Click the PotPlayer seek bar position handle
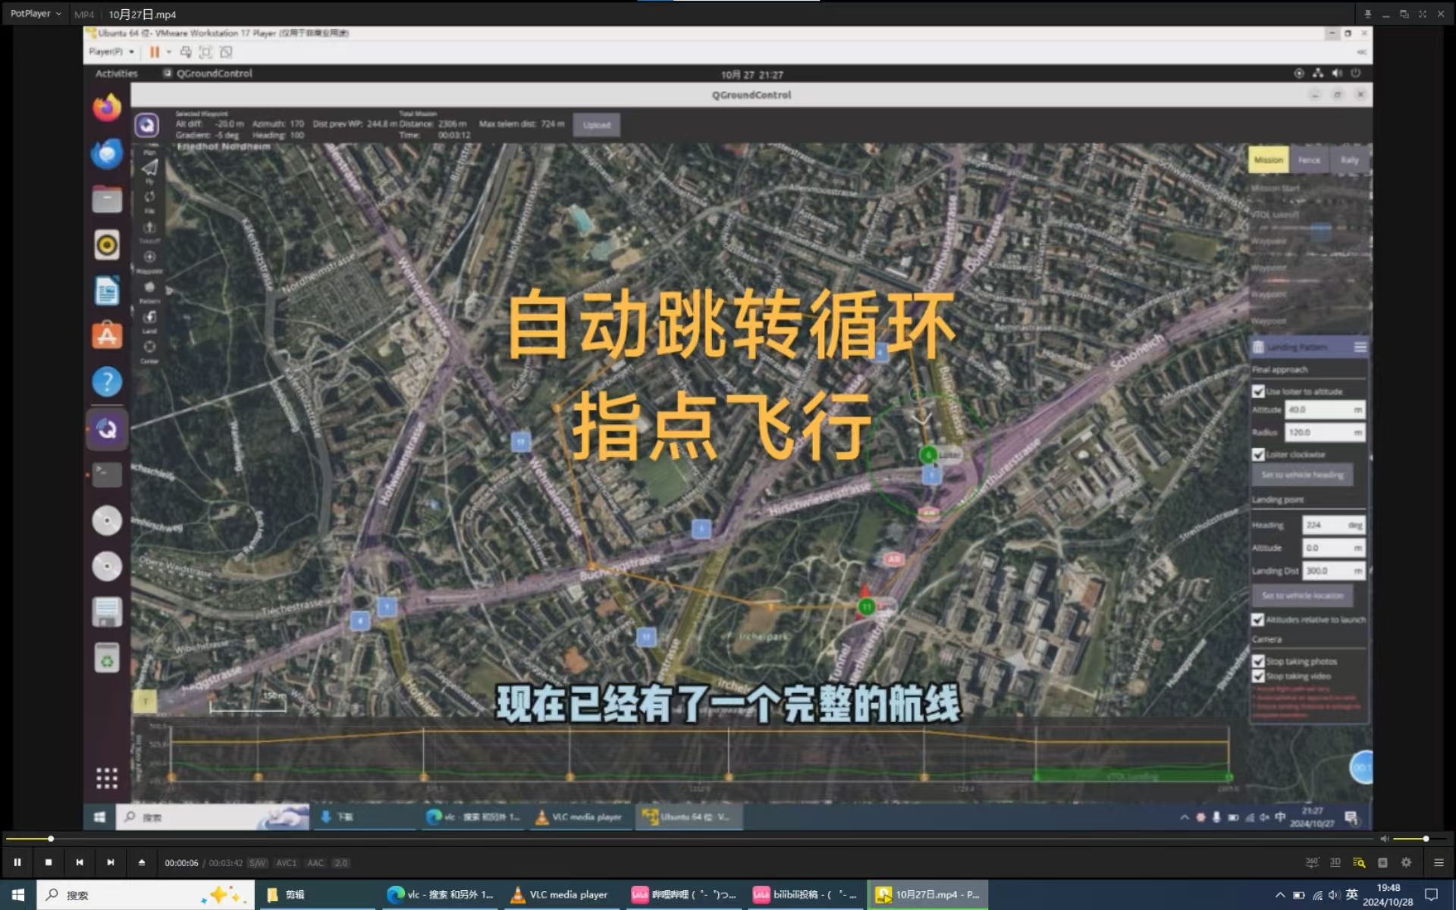1456x910 pixels. pos(51,839)
